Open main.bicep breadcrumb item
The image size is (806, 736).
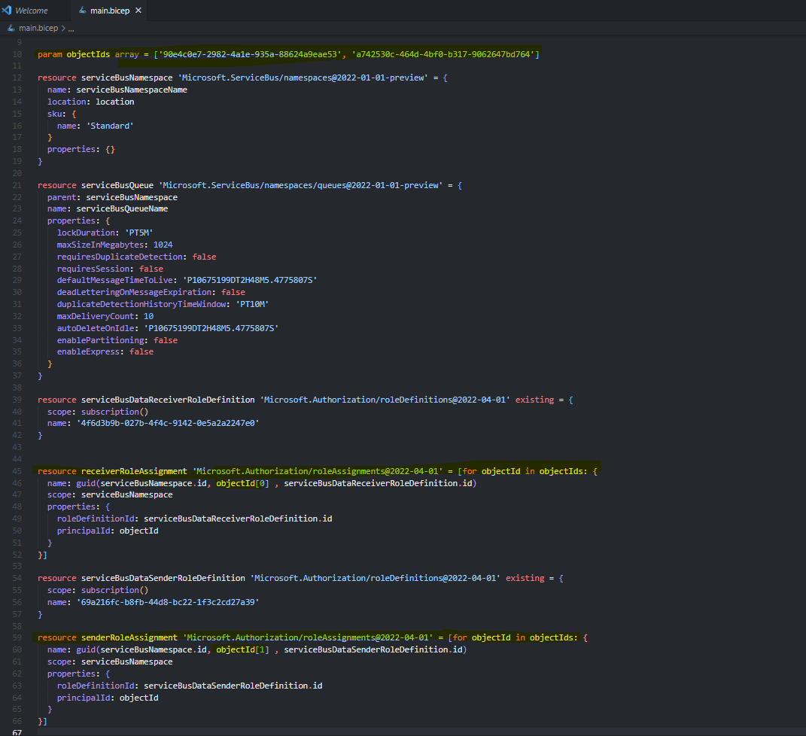click(x=38, y=29)
